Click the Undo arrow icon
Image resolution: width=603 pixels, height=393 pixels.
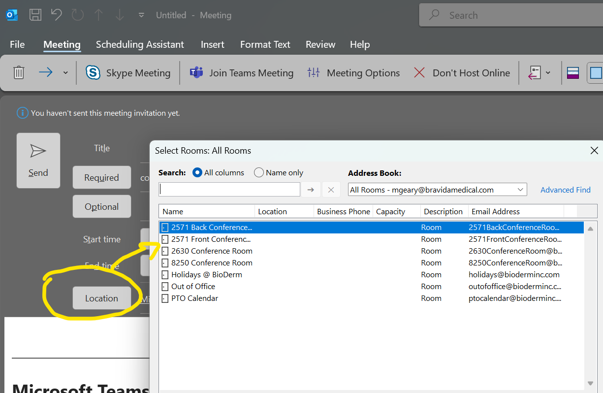coord(57,15)
